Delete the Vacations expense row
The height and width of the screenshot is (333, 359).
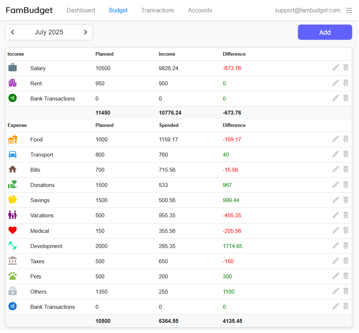tap(346, 215)
